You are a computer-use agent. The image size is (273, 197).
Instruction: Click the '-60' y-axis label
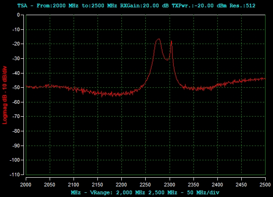pos(16,102)
